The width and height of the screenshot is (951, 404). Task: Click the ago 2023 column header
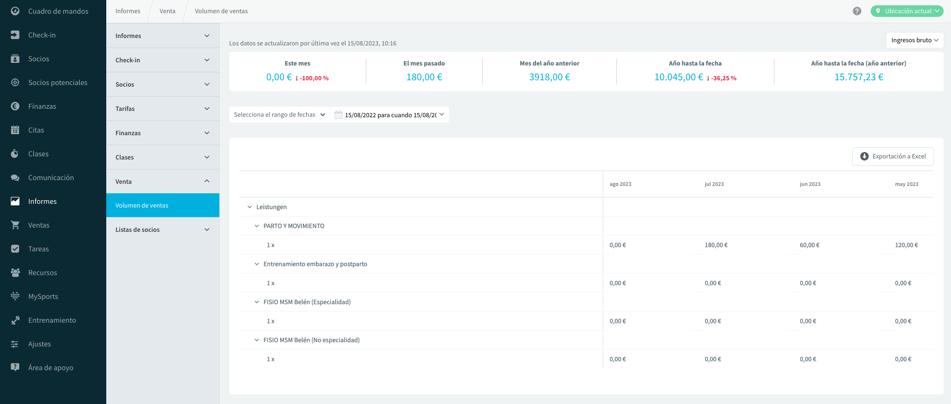[x=621, y=184]
